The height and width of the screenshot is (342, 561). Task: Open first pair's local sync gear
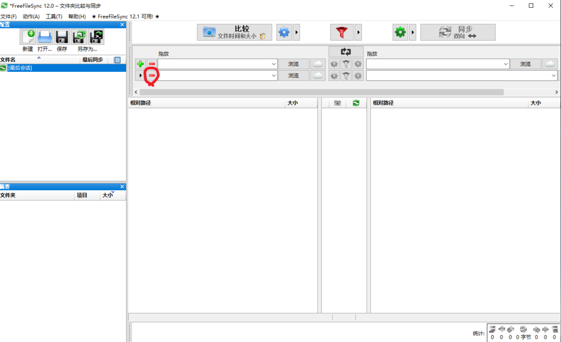(358, 64)
